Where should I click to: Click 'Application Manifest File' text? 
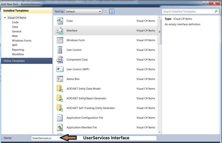coord(82,127)
